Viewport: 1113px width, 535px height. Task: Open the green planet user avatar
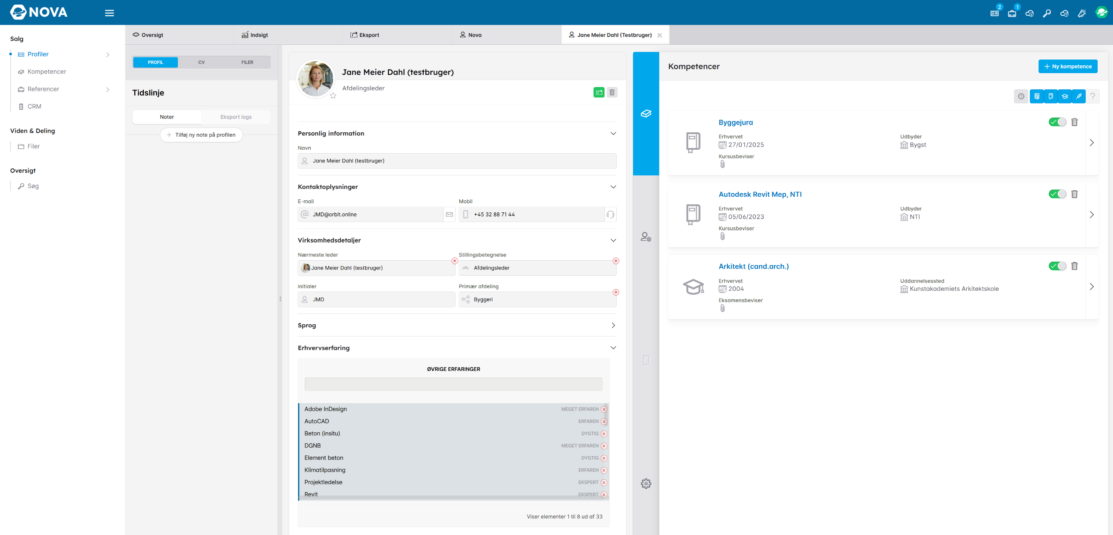(x=1101, y=12)
